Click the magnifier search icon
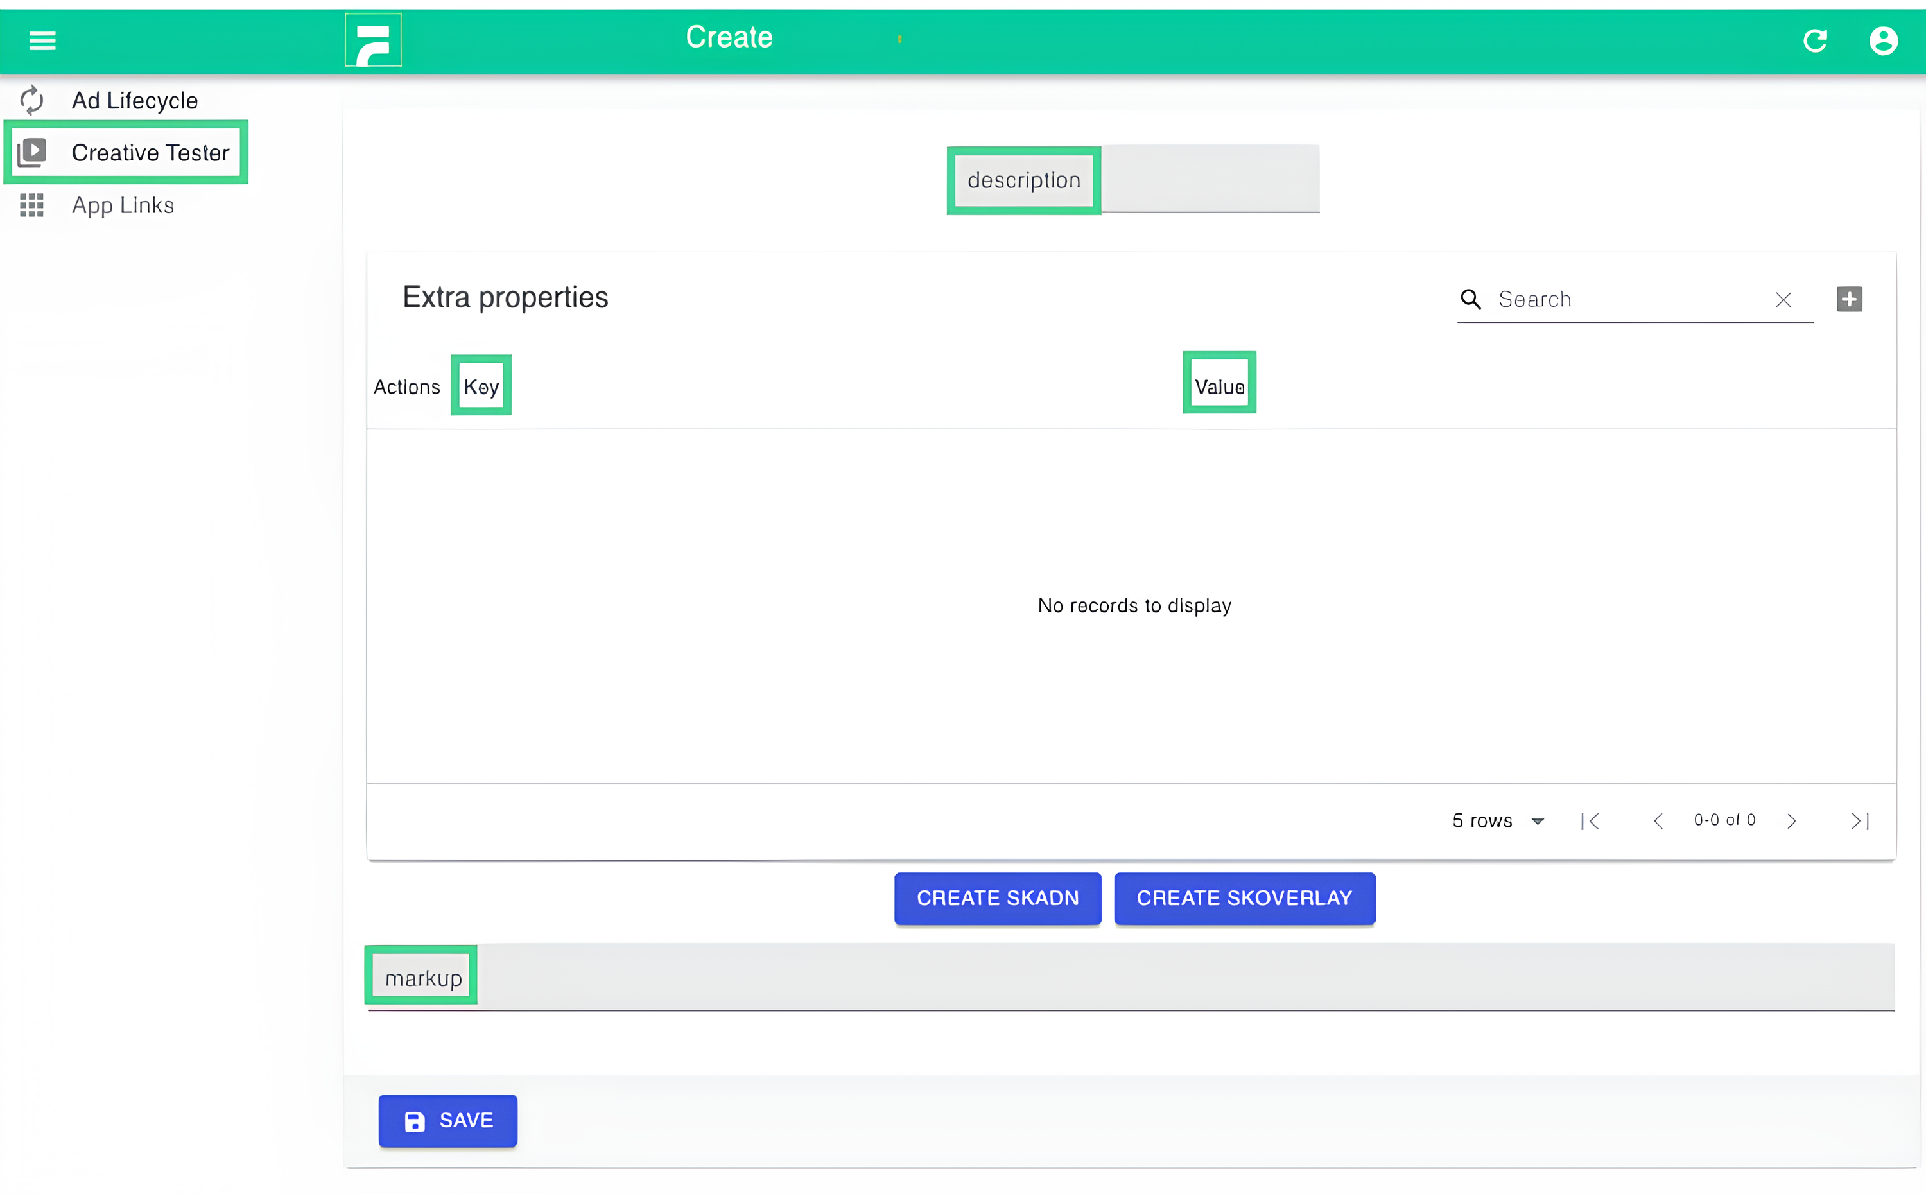Screen dimensions: 1926x1194 coord(1470,299)
